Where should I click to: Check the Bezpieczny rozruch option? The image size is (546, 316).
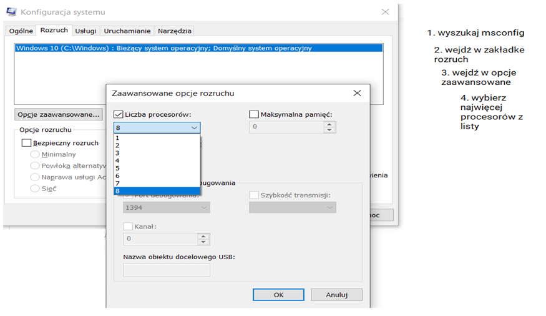[x=26, y=142]
